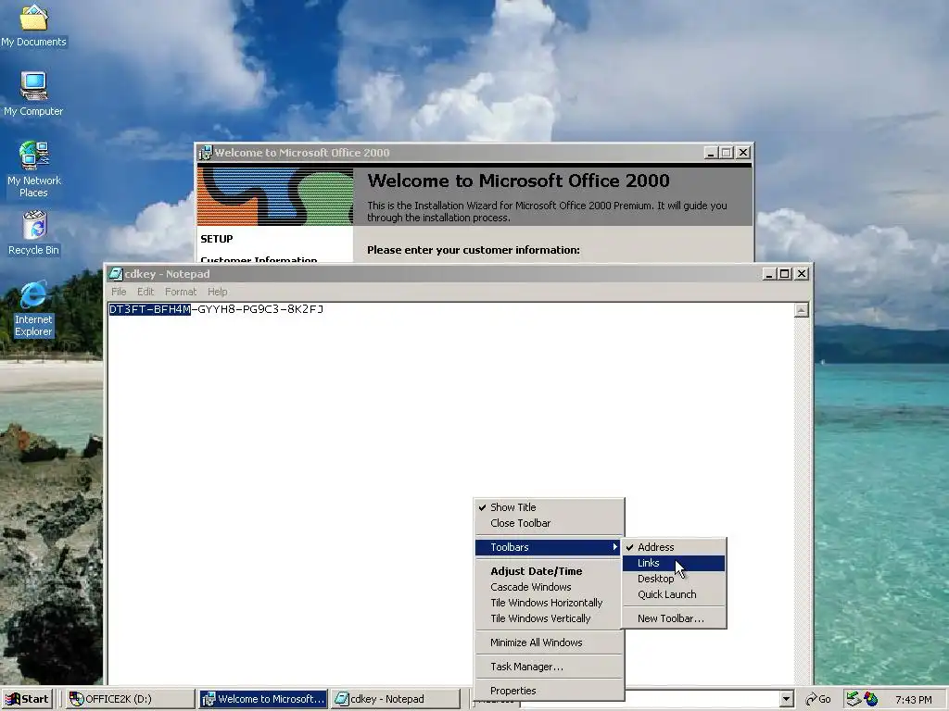Click the colorful tray icon beside clock
The height and width of the screenshot is (711, 949).
pyautogui.click(x=871, y=699)
